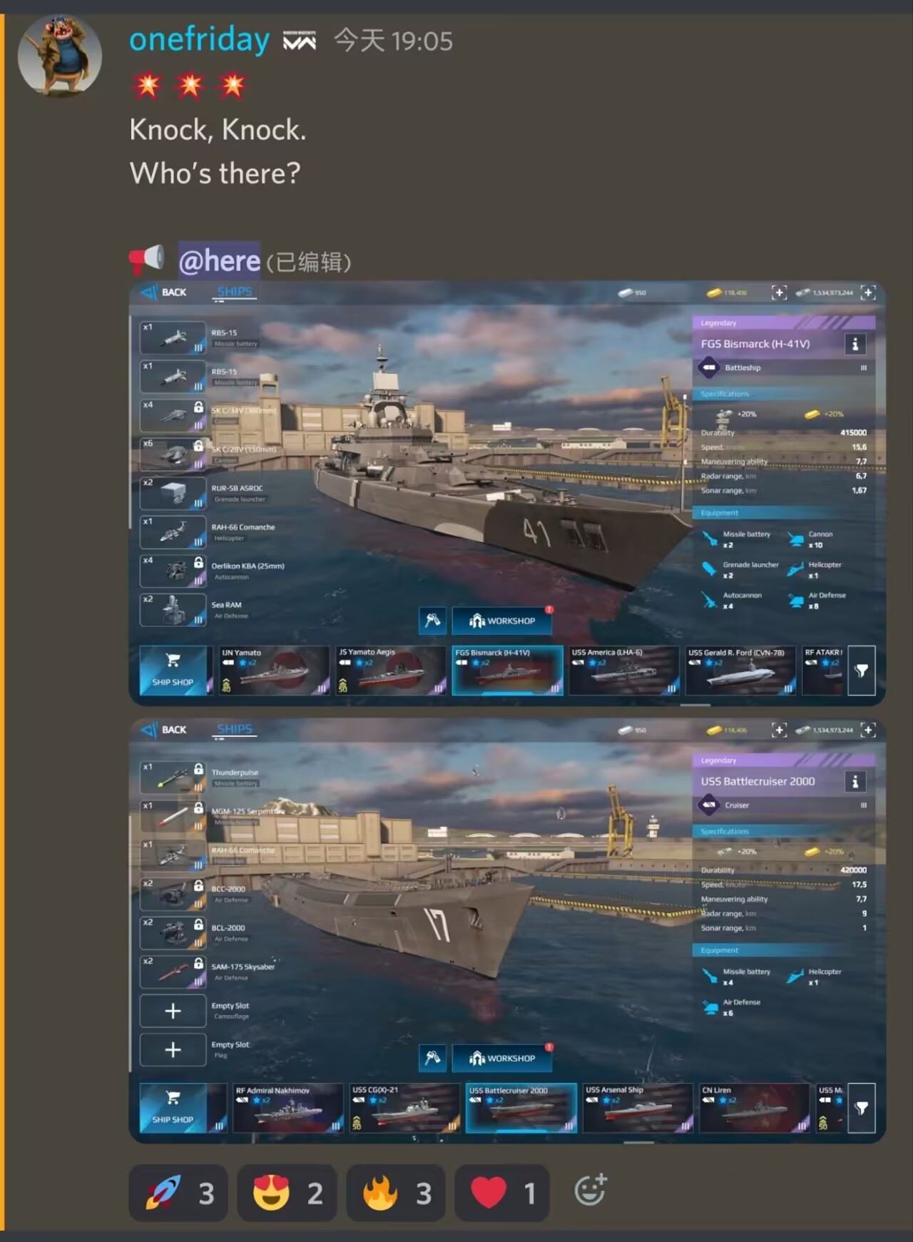
Task: Open WORKSHOP in the Bismarck screenshot
Action: [x=502, y=621]
